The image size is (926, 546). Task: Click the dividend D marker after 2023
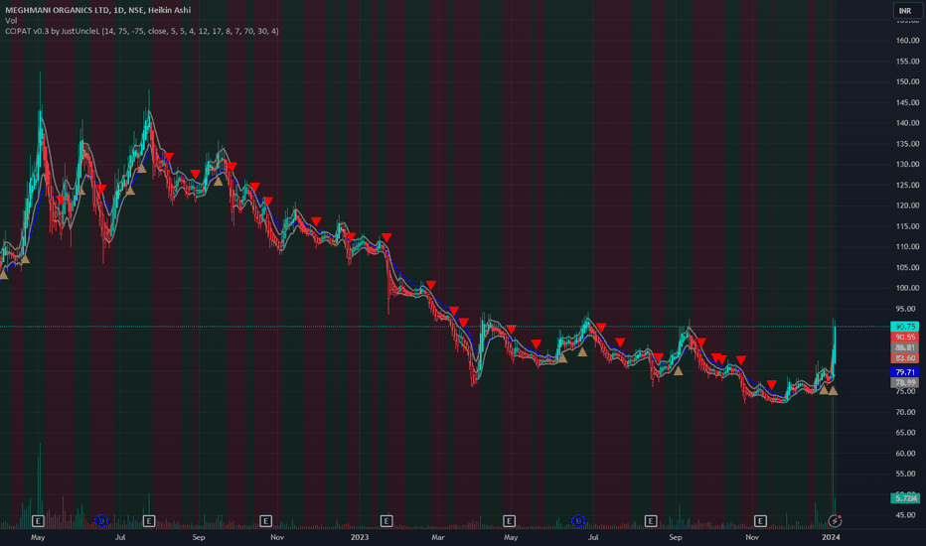[x=578, y=520]
